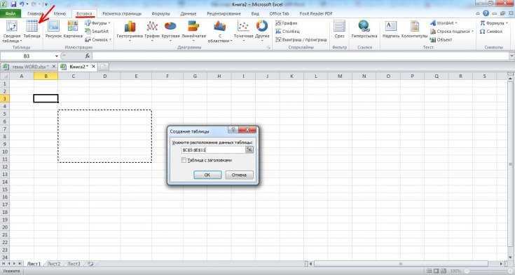Screen dimensions: 515x275
Task: Click the Сводная таблица pivot table icon
Action: [x=12, y=27]
